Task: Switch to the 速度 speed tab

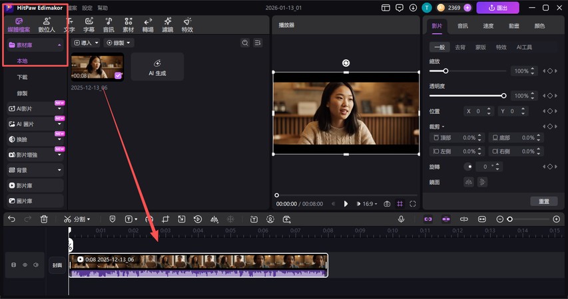Action: pyautogui.click(x=488, y=26)
